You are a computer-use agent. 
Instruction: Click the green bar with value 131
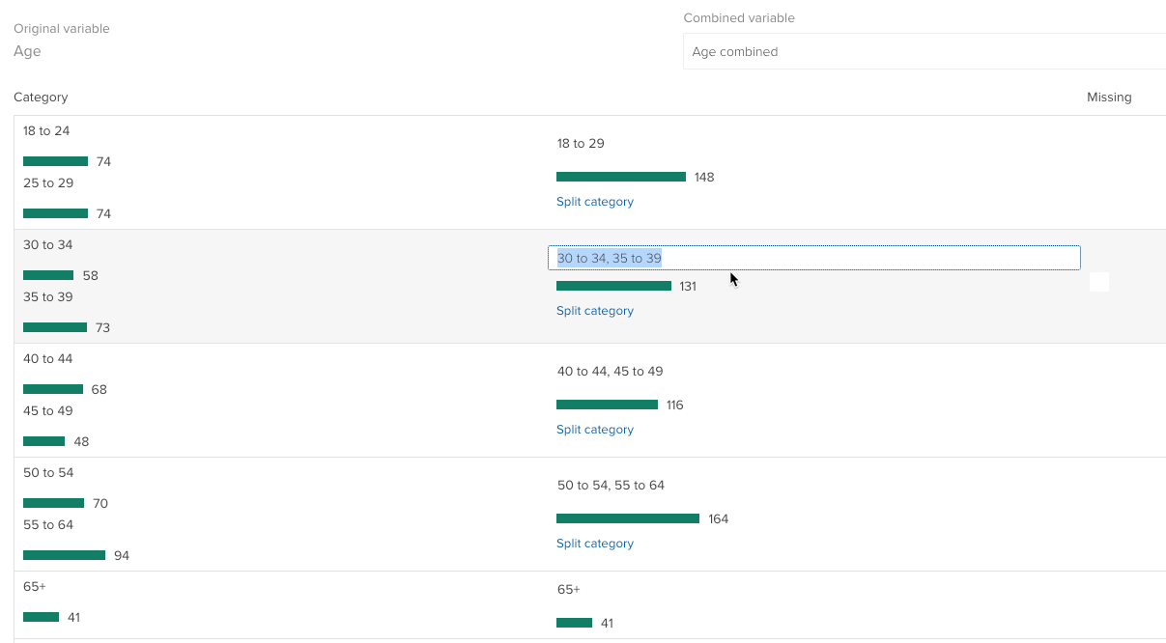tap(613, 286)
